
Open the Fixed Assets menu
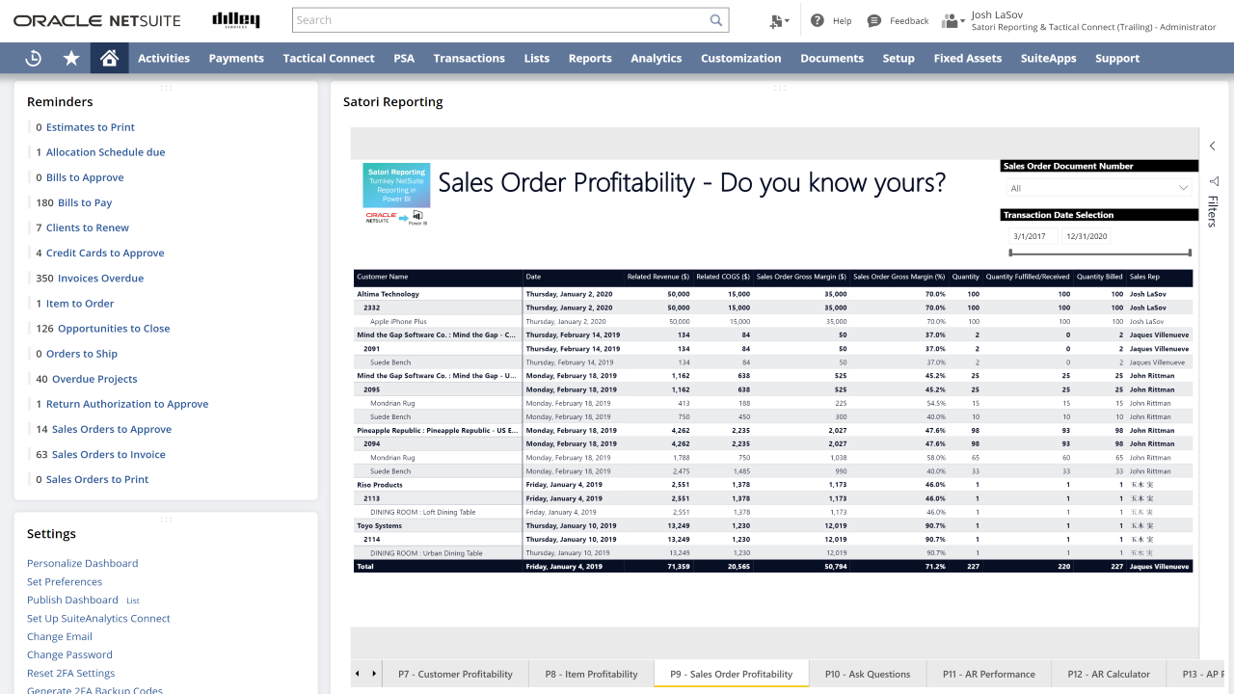[x=968, y=58]
